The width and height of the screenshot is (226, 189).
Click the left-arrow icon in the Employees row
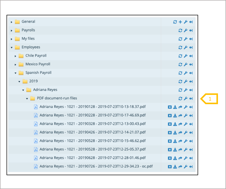click(x=191, y=48)
